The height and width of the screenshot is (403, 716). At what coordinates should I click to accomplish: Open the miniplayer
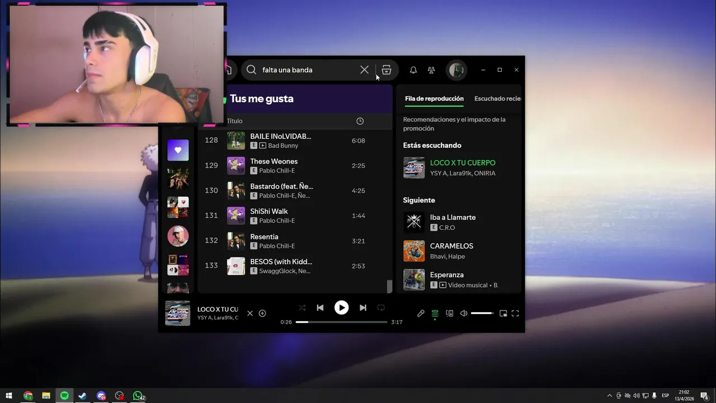tap(503, 313)
